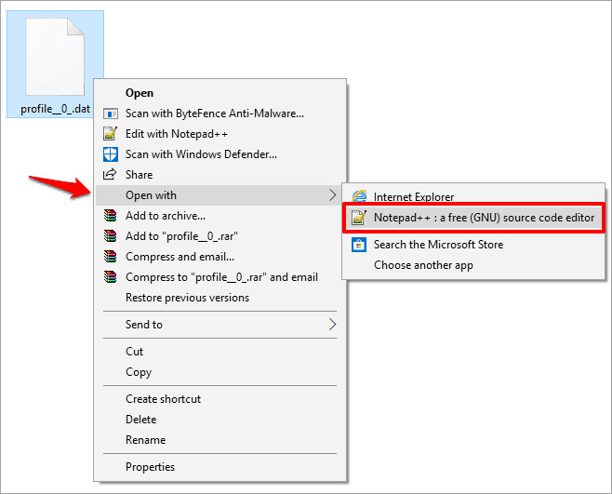Click the Windows Defender shield icon

click(111, 154)
